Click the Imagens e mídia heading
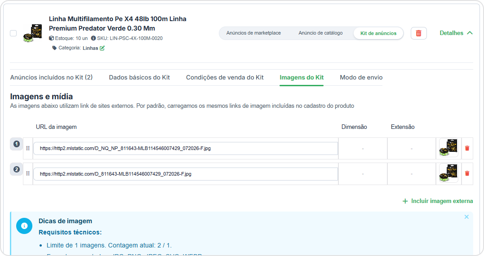 [x=41, y=97]
